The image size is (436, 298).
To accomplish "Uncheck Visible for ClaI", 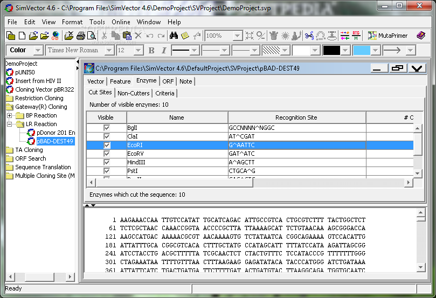I will point(107,136).
